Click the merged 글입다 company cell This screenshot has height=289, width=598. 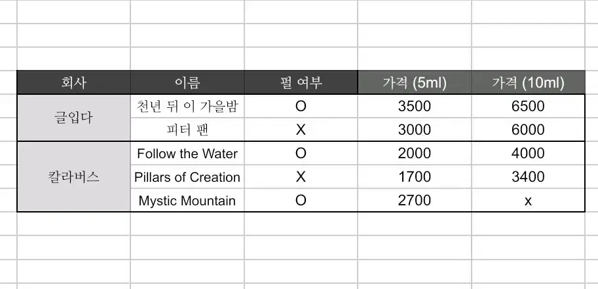click(x=73, y=118)
